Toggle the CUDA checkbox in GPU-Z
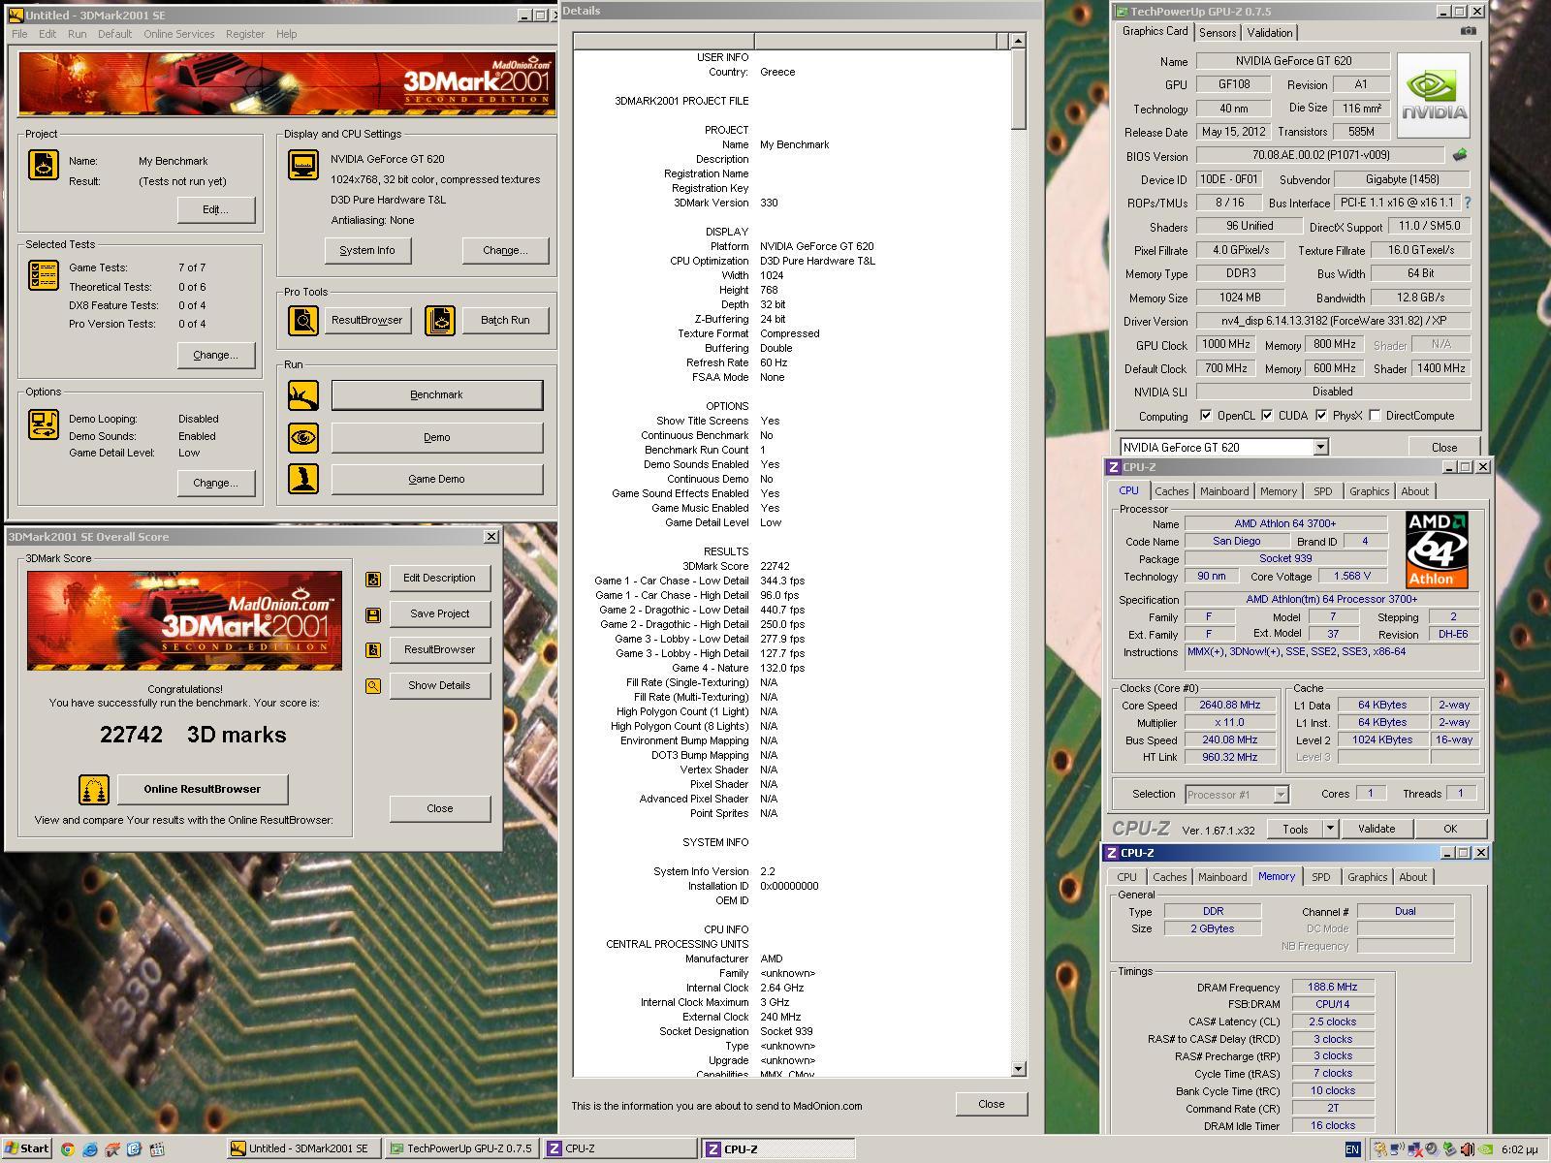Viewport: 1551px width, 1163px height. pos(1267,416)
